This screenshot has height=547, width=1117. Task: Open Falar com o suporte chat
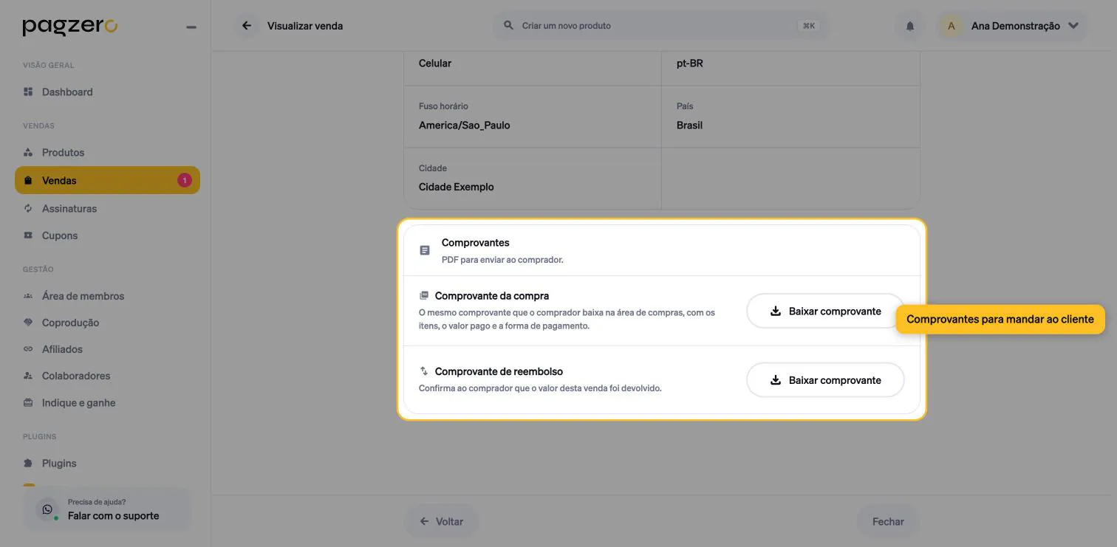tap(107, 509)
